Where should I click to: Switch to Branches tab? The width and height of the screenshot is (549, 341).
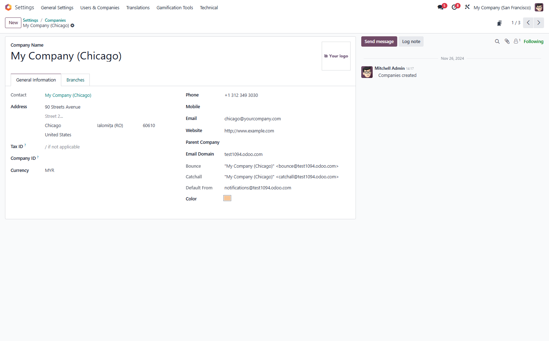[76, 80]
